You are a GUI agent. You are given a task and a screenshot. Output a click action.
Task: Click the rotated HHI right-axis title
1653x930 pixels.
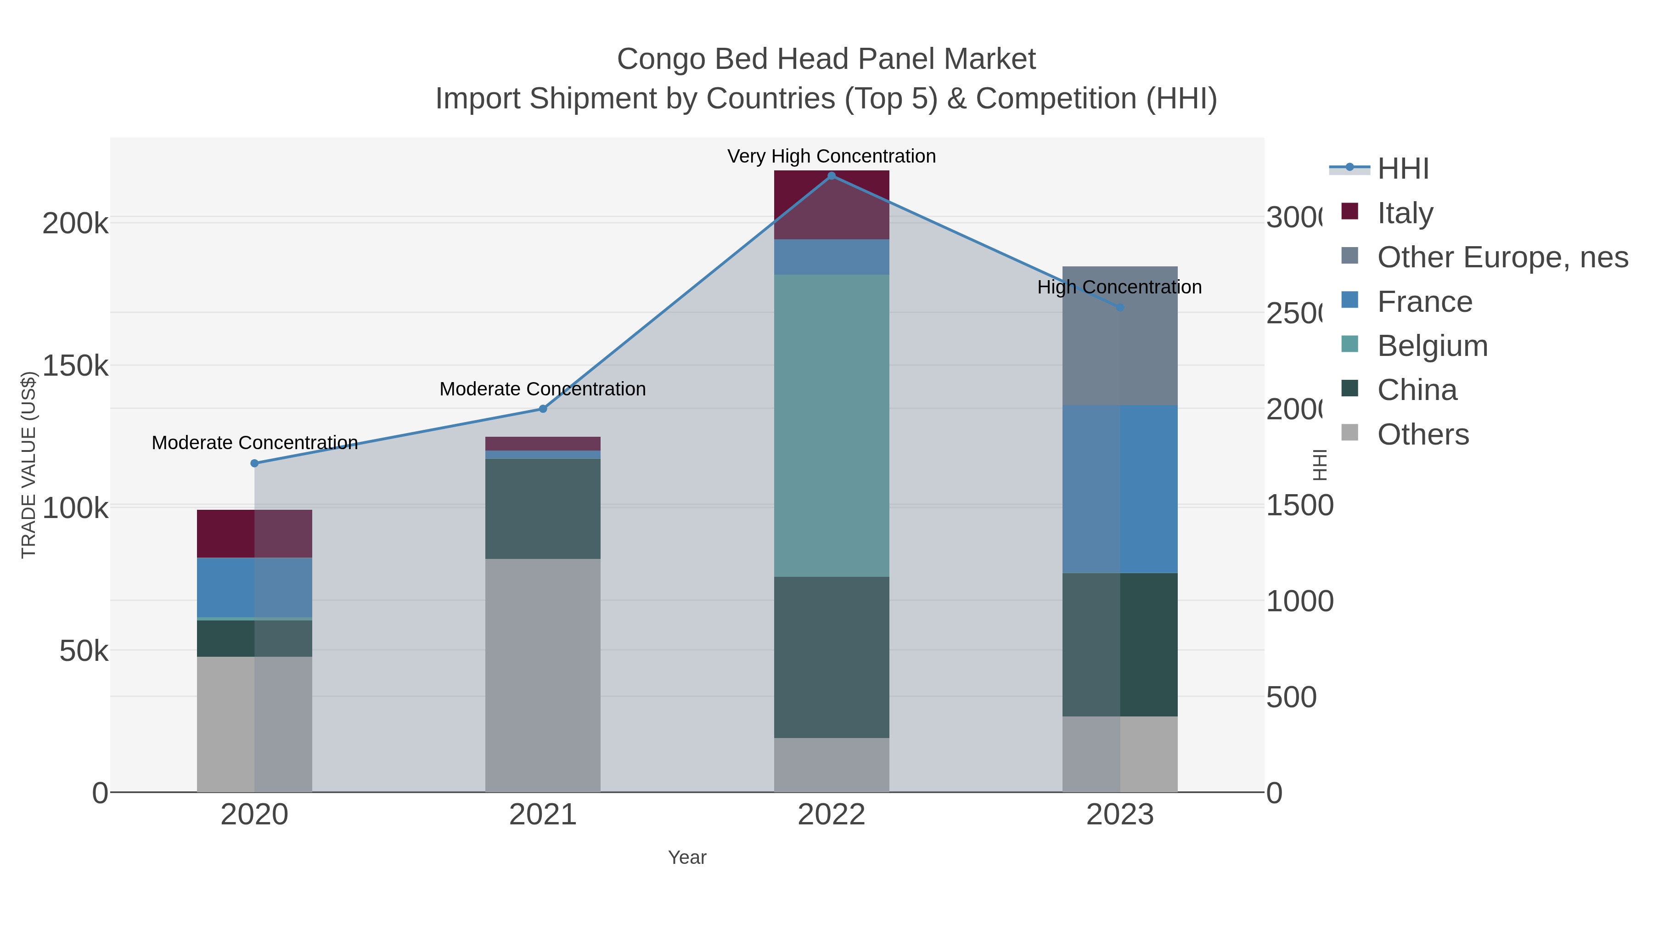(x=1319, y=465)
